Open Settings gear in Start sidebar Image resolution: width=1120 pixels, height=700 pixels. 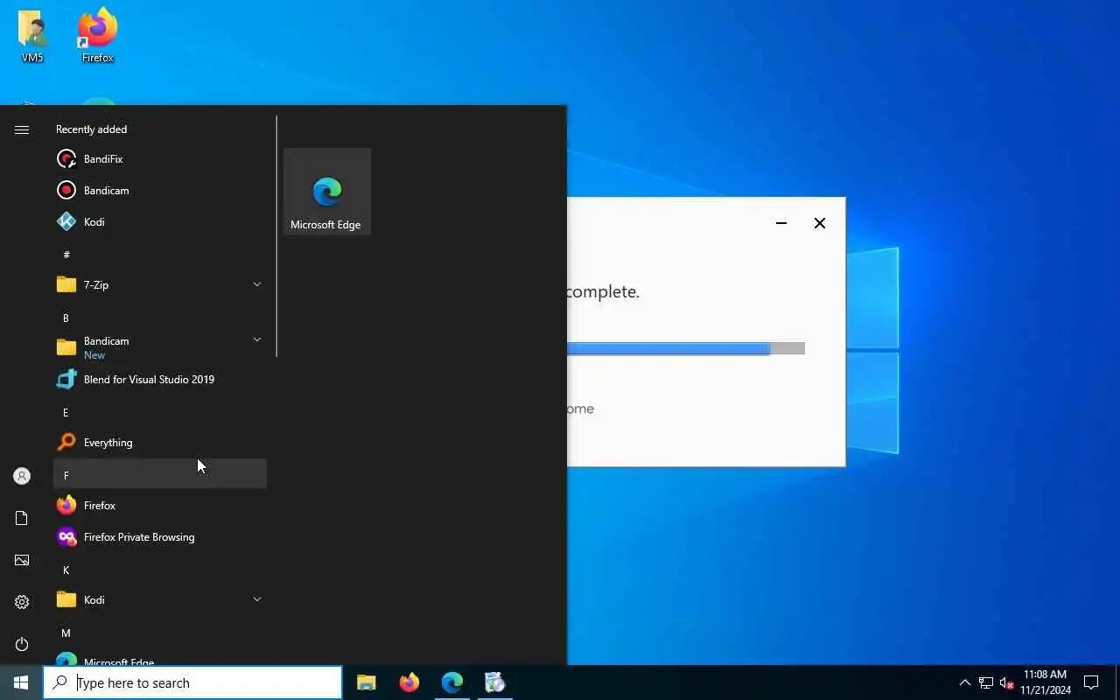(22, 602)
